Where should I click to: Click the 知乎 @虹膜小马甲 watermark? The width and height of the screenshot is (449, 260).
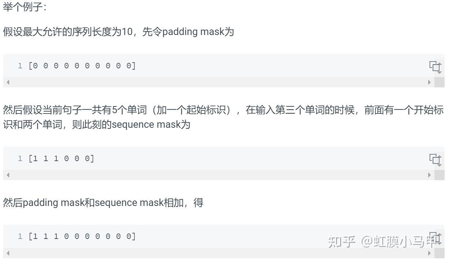(x=381, y=242)
